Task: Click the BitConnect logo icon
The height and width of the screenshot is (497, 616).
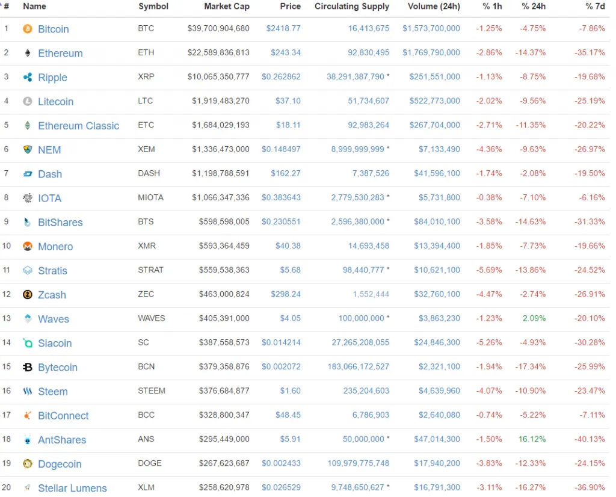Action: coord(28,415)
